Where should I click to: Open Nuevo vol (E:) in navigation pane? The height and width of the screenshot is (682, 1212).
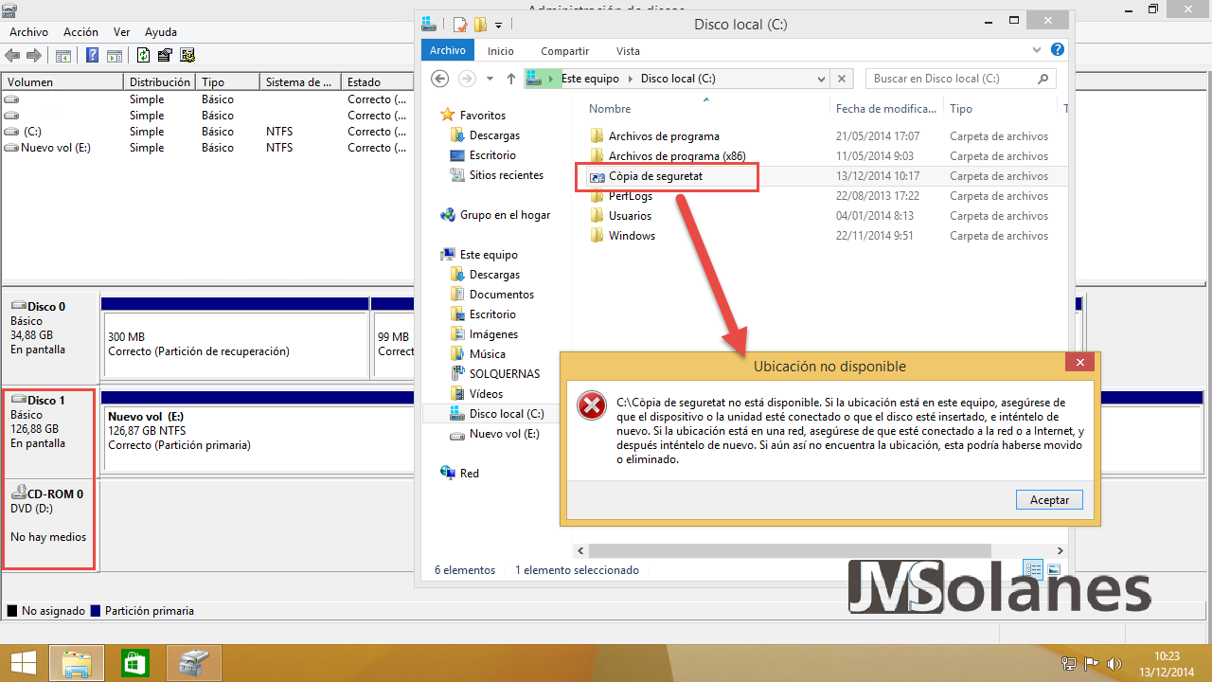[x=504, y=434]
